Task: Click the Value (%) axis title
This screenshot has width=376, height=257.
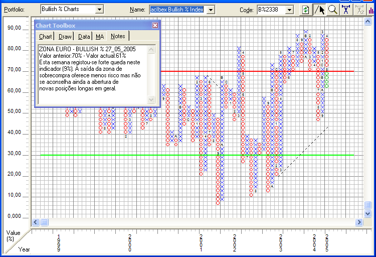Action: (x=13, y=236)
